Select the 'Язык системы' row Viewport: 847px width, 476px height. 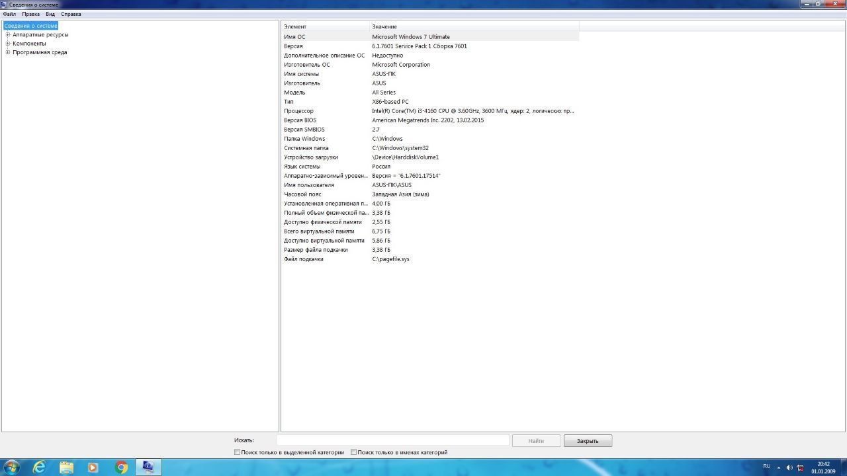[x=430, y=167]
